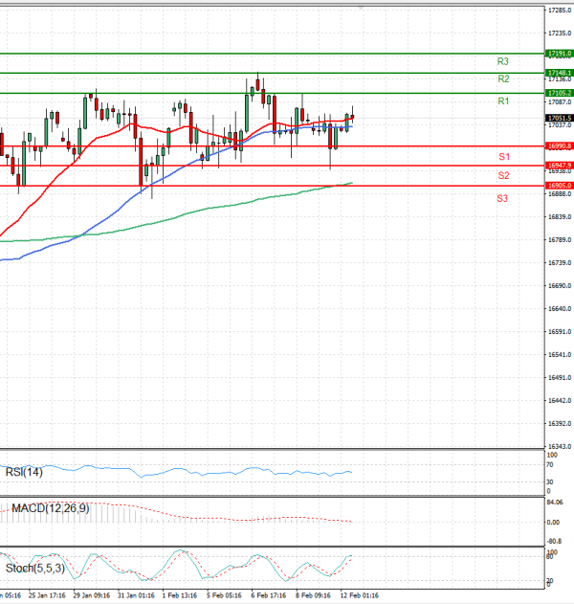The width and height of the screenshot is (574, 604).
Task: Click the S1 support label
Action: click(502, 156)
